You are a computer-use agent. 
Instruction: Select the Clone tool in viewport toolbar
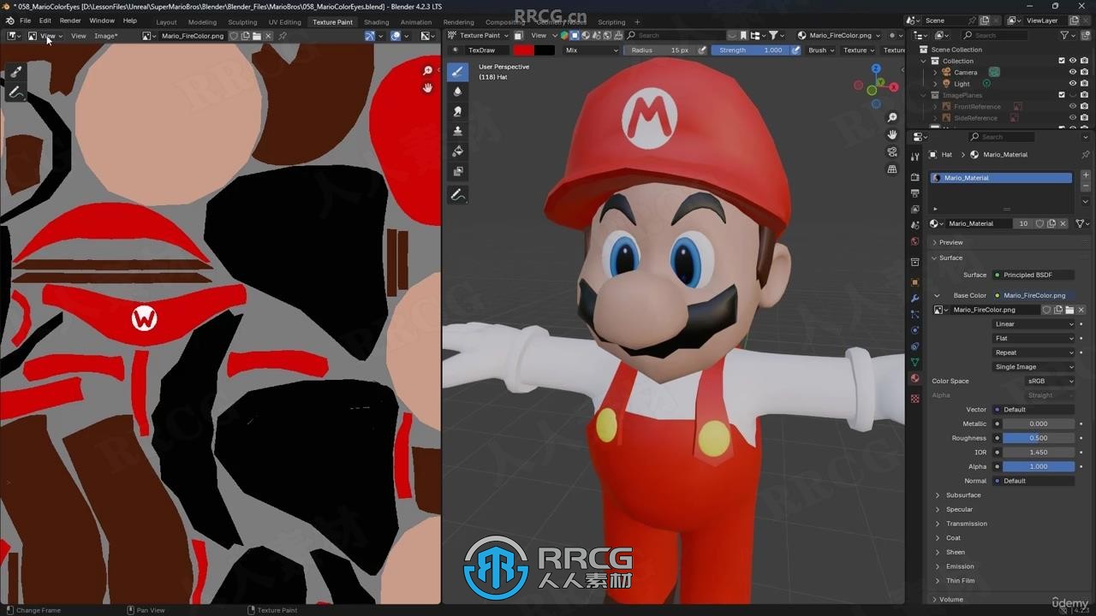click(x=457, y=131)
